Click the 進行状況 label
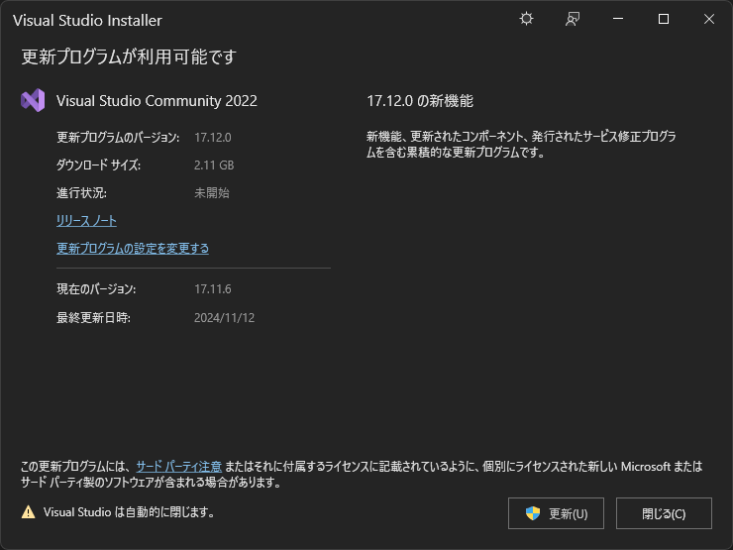The width and height of the screenshot is (733, 550). click(82, 192)
